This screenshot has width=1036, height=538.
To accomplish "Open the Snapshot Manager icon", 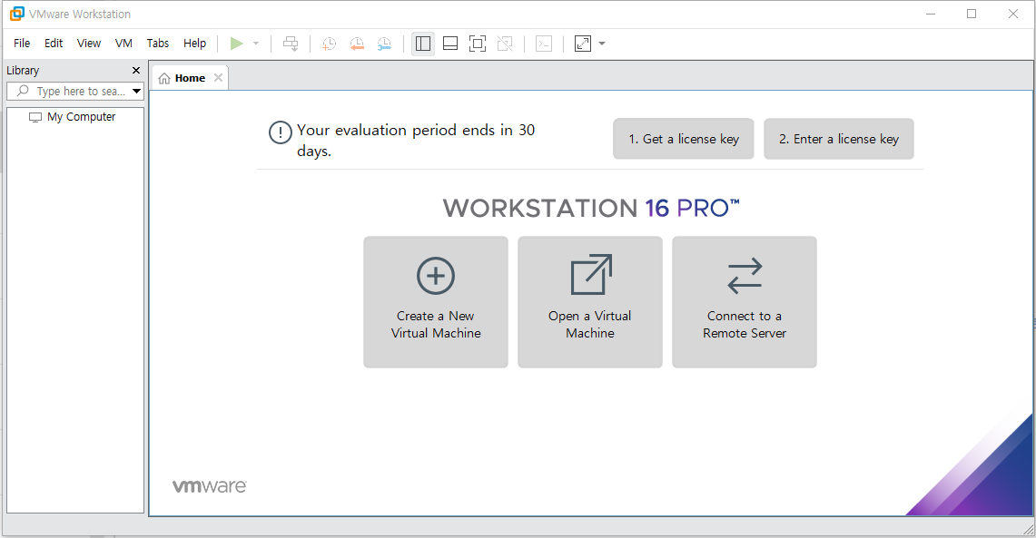I will click(x=384, y=44).
